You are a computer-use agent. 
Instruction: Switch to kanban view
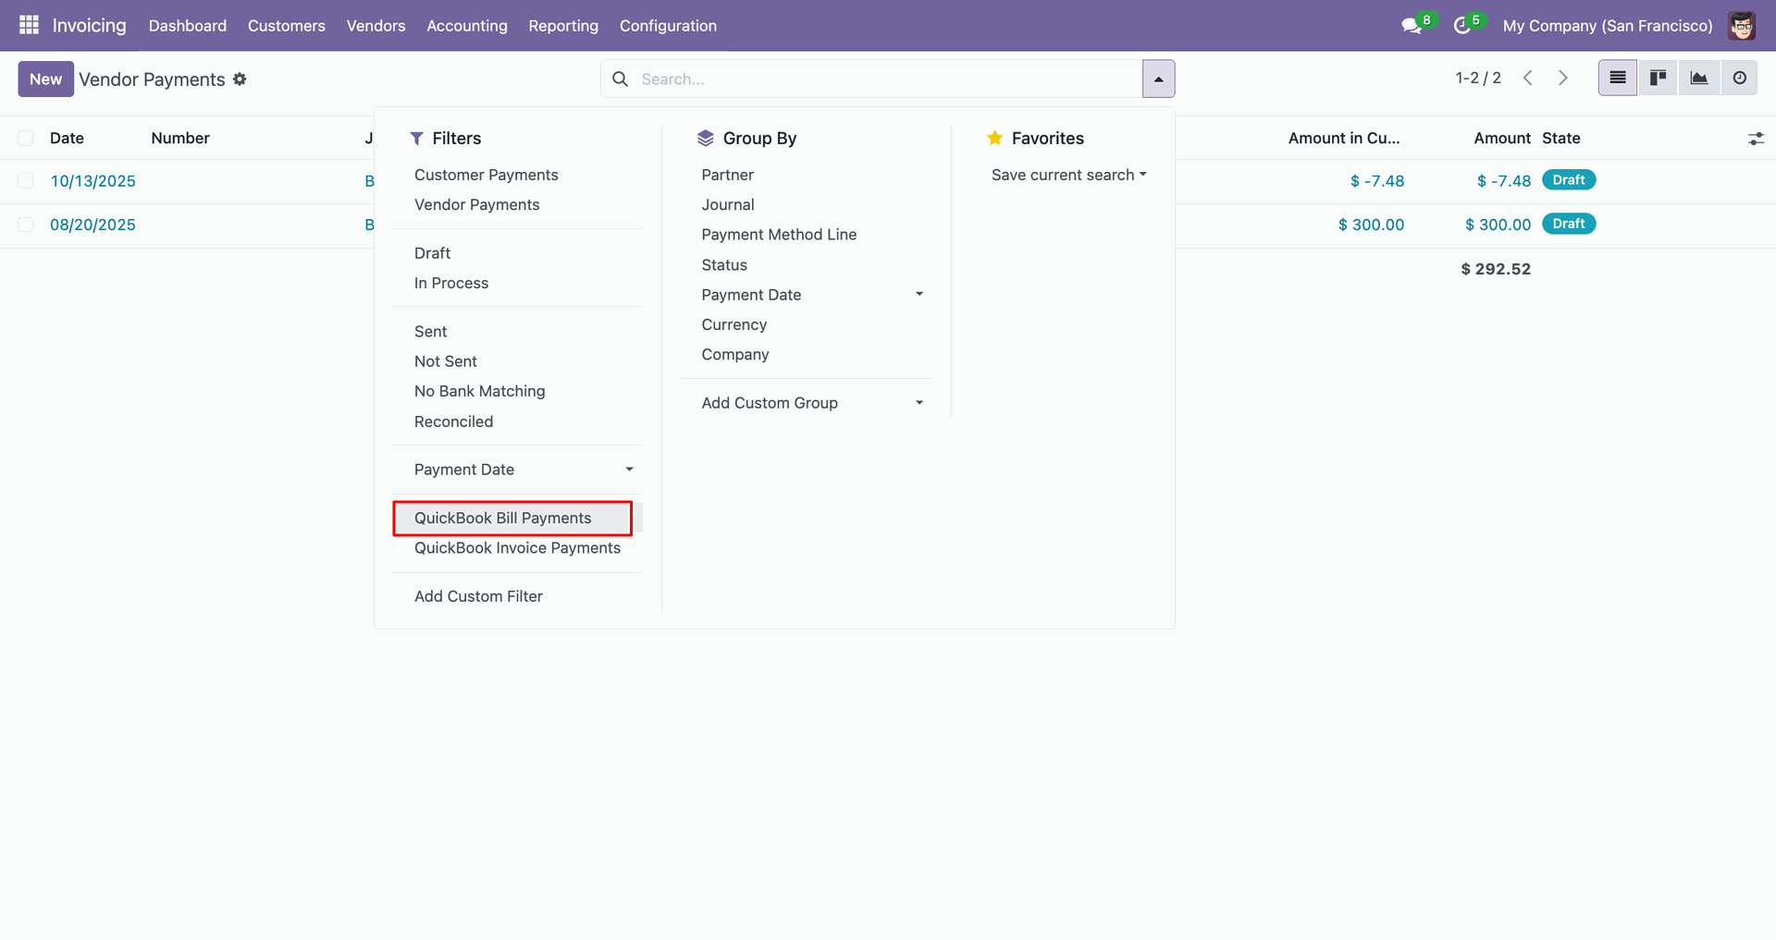tap(1658, 79)
